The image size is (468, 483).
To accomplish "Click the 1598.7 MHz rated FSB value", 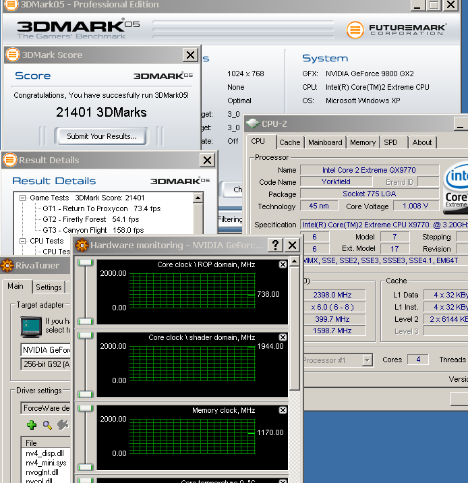I will pos(332,331).
